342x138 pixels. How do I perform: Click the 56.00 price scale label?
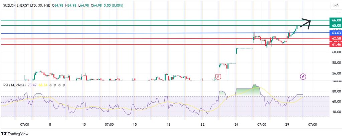coord(337,74)
